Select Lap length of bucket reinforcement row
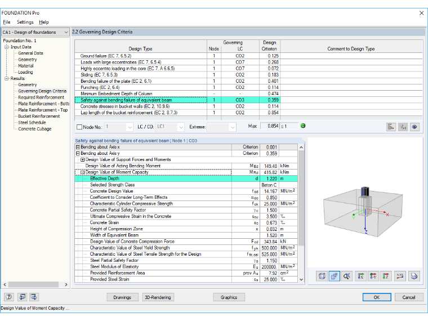Image resolution: width=428 pixels, height=321 pixels. tap(248, 113)
